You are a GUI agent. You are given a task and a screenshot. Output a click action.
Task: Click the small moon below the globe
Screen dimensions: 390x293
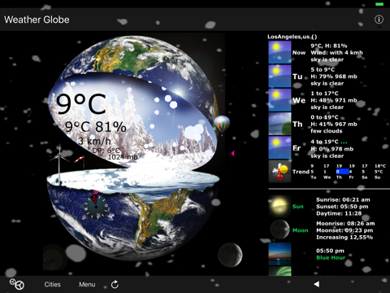pos(230,255)
